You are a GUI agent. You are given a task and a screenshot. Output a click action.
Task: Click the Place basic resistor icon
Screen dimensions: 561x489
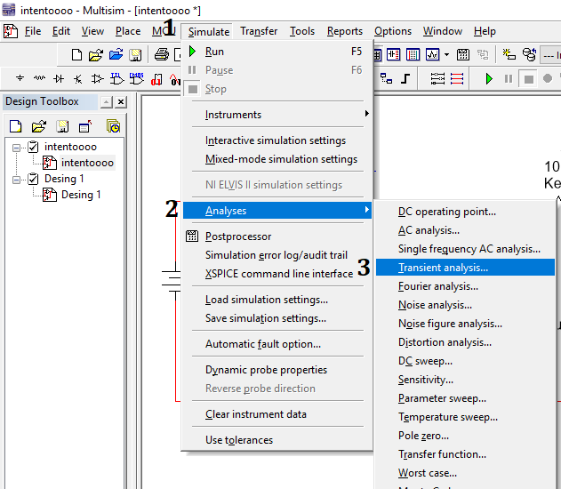(39, 78)
